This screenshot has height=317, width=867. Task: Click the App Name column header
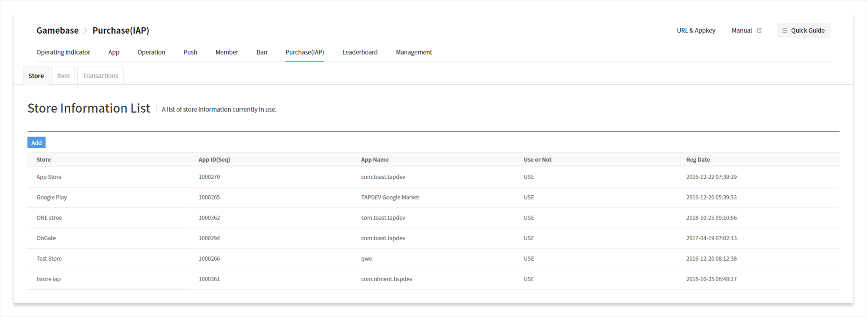[375, 160]
